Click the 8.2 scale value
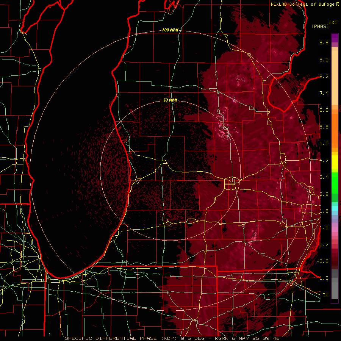This screenshot has width=341, height=341. click(324, 76)
